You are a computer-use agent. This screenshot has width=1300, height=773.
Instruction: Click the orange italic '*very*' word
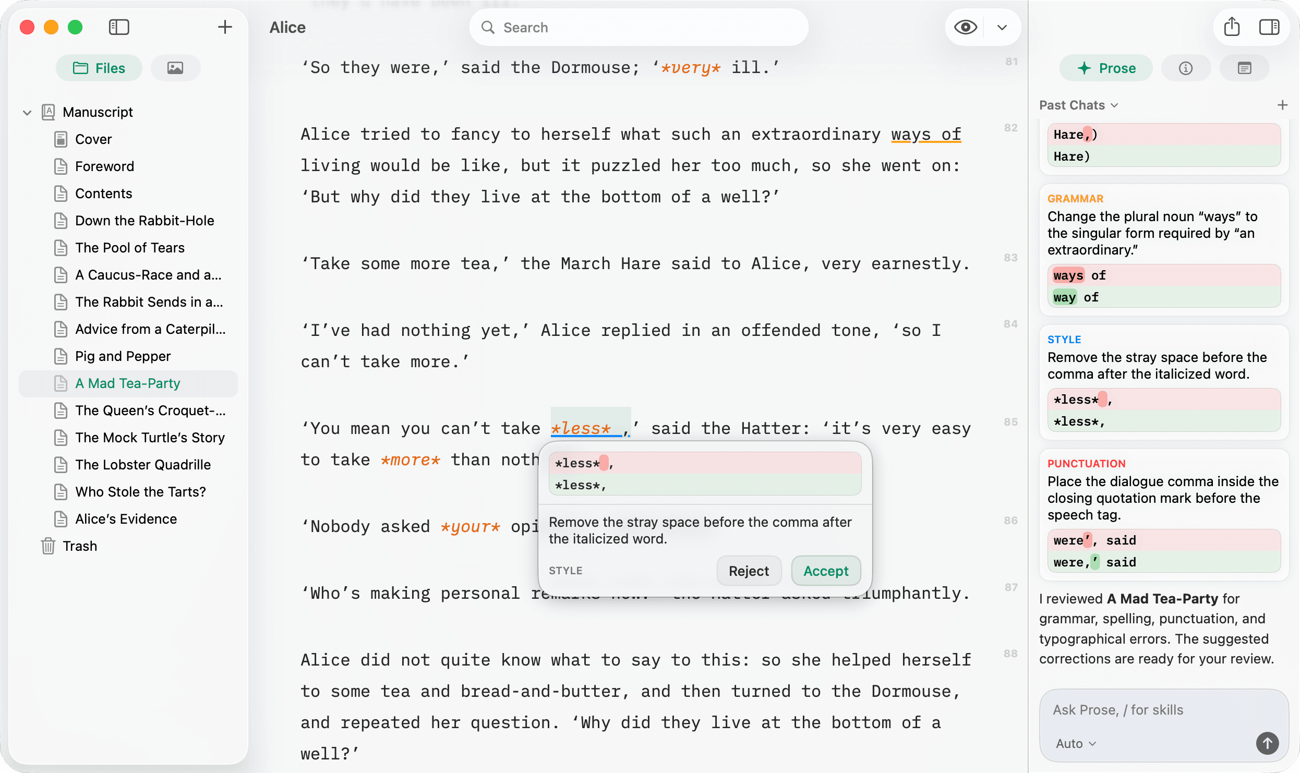(x=691, y=67)
